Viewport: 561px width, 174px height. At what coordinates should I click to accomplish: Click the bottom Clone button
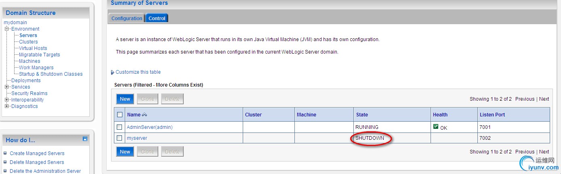click(x=147, y=151)
